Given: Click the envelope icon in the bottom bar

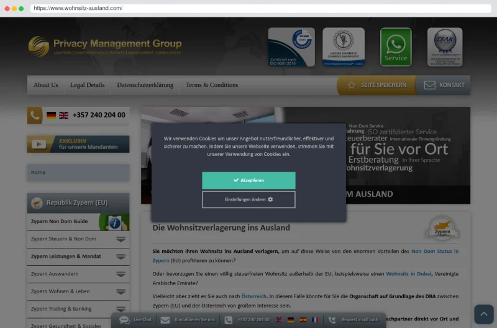Looking at the screenshot, I should (x=165, y=320).
